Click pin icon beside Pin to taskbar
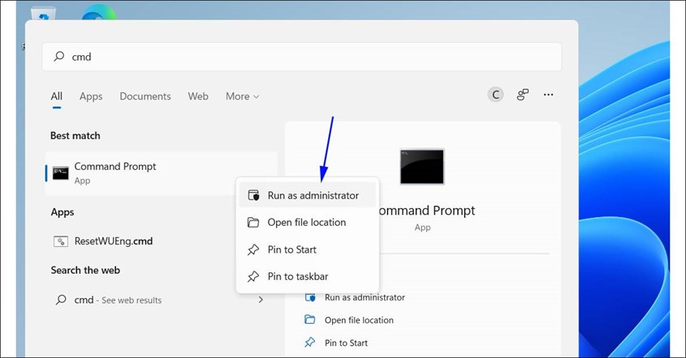The width and height of the screenshot is (686, 358). [253, 276]
